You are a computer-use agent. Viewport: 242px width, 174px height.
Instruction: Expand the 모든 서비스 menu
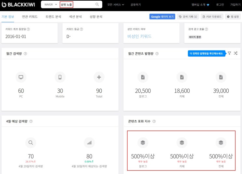point(116,5)
